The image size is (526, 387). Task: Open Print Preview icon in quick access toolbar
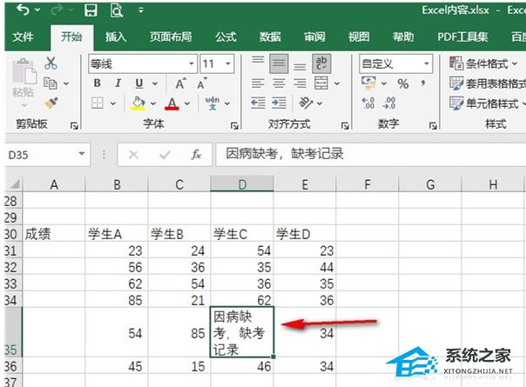tap(116, 10)
